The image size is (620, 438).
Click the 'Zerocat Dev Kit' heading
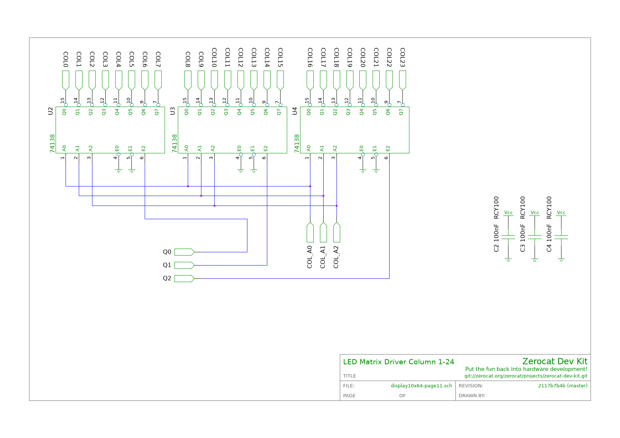[x=555, y=361]
